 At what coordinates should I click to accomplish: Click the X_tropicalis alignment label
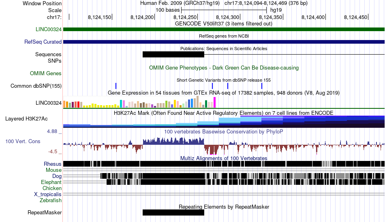[x=48, y=195]
